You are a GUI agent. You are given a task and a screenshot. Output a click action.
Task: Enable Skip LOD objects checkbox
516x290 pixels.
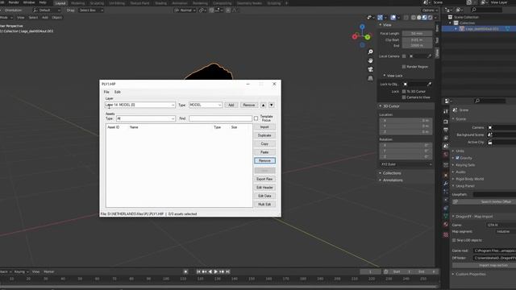[x=454, y=240]
